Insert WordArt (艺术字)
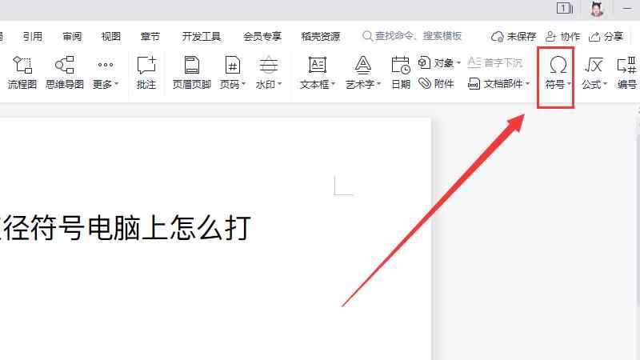Viewport: 640px width, 360px height. tap(363, 73)
